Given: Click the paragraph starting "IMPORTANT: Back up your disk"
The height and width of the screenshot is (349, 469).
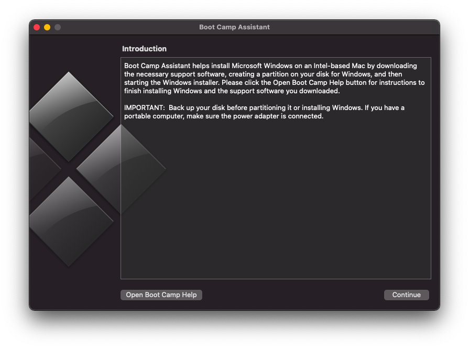Looking at the screenshot, I should click(x=264, y=112).
